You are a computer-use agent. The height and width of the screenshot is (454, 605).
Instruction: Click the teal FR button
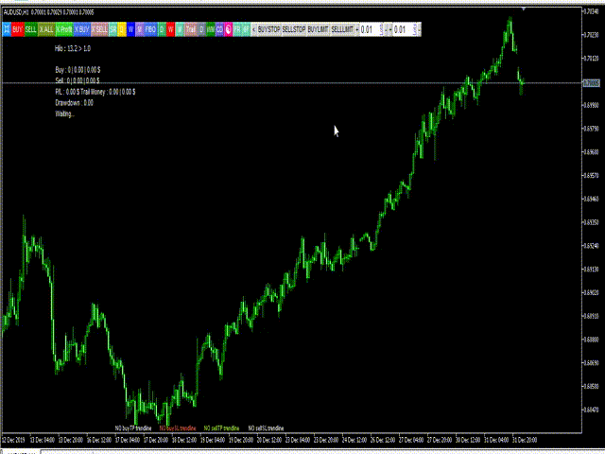tap(237, 29)
